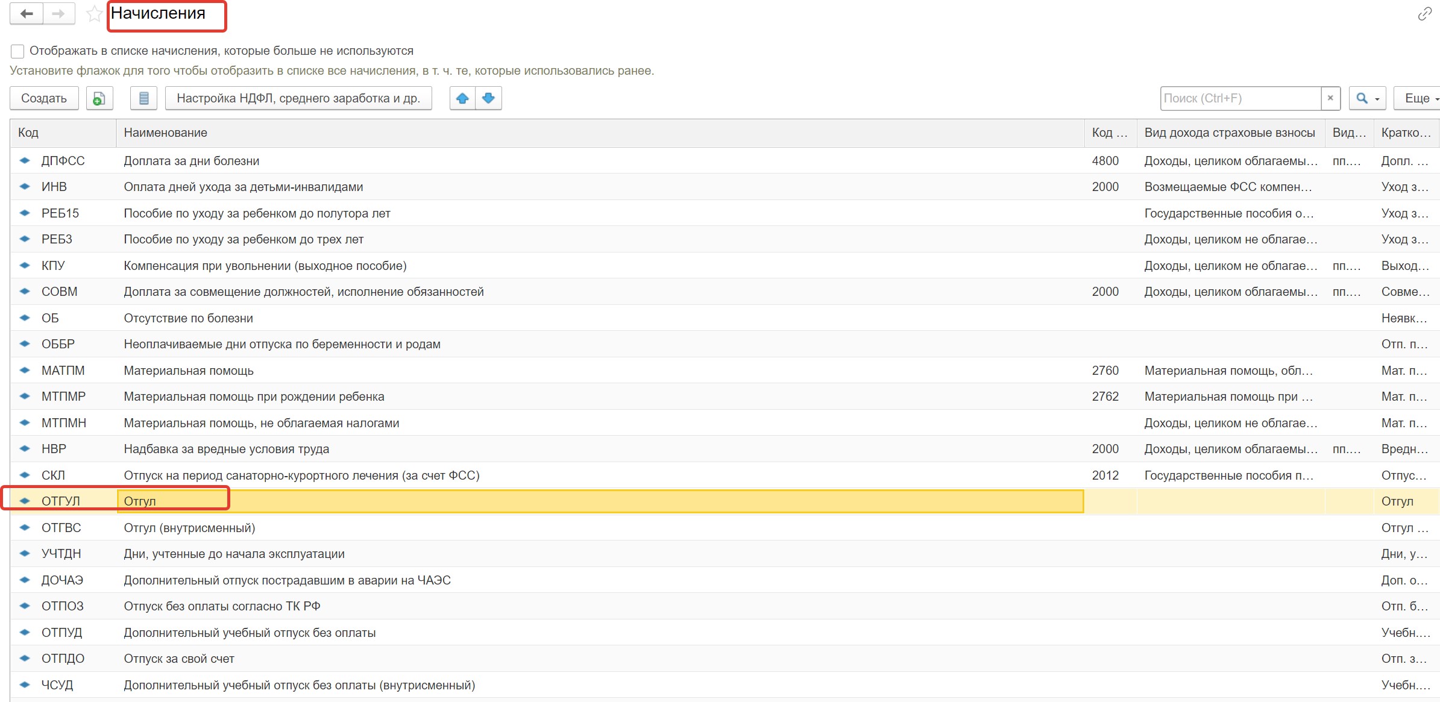This screenshot has height=702, width=1440.
Task: Create a new item by copying icon
Action: [x=99, y=98]
